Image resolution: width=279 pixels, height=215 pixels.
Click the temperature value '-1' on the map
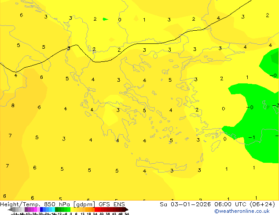252,137
